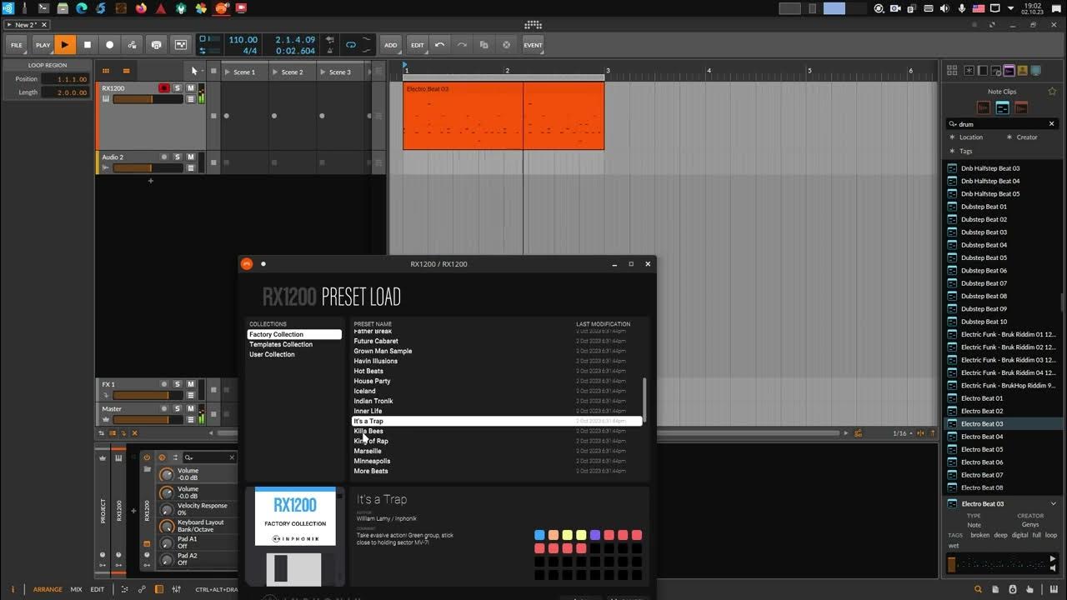Viewport: 1067px width, 600px height.
Task: Mute the Audio 2 track
Action: click(190, 157)
